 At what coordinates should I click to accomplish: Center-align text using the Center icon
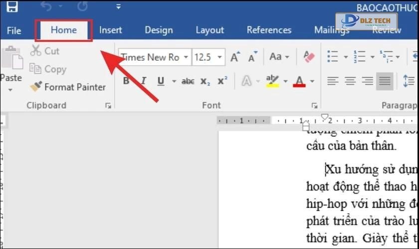coord(350,81)
